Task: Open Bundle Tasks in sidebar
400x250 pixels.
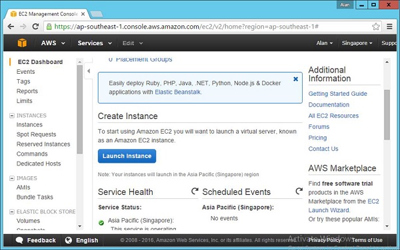Action: 35,197
